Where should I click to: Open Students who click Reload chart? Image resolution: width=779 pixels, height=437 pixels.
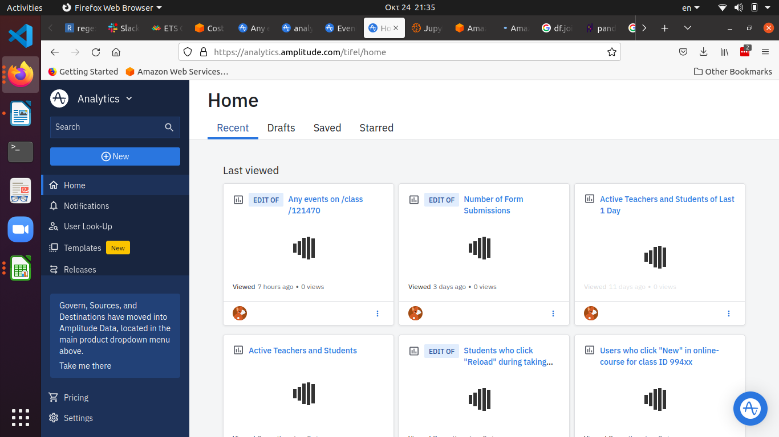(508, 356)
